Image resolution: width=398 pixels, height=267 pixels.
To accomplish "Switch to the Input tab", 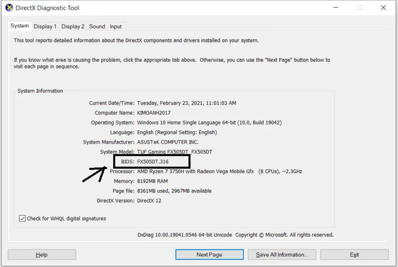I will 116,26.
